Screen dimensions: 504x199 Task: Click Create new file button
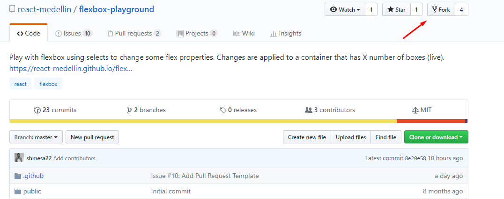coord(307,137)
